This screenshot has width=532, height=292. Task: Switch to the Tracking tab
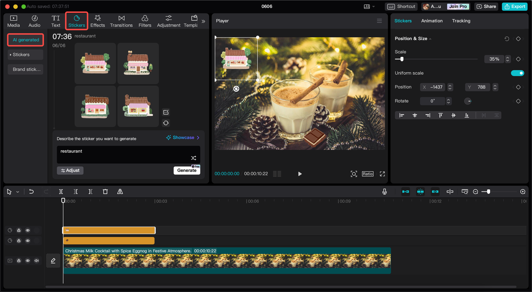coord(461,21)
